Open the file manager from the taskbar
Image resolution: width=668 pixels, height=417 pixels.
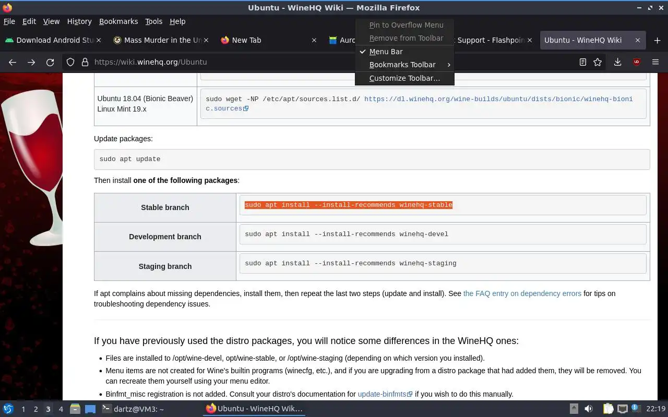point(75,409)
